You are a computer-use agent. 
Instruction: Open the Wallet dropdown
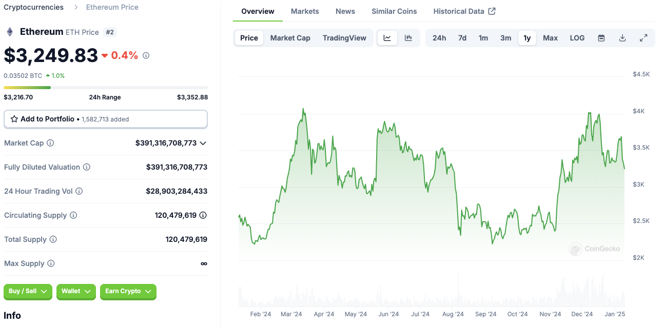point(76,292)
